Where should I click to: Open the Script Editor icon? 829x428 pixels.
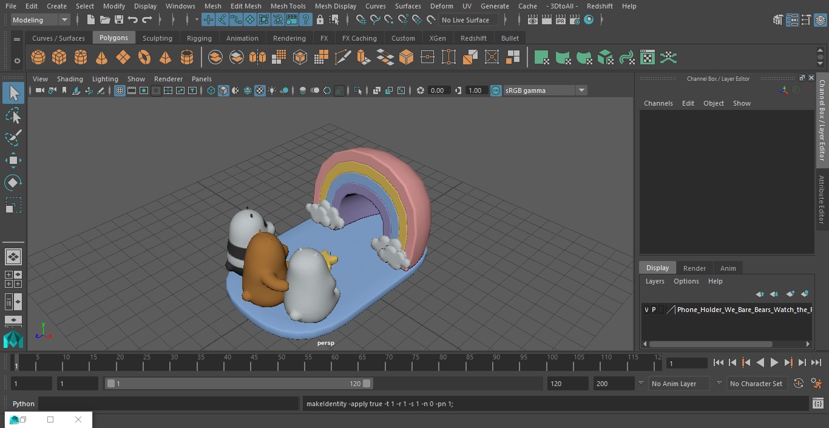pyautogui.click(x=817, y=404)
